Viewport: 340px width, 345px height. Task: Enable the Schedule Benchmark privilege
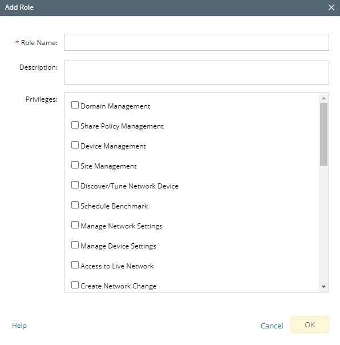pos(75,205)
